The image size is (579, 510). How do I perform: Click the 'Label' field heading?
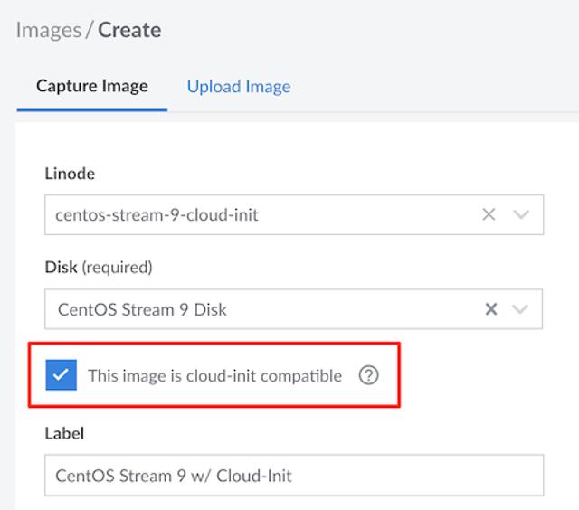point(64,433)
